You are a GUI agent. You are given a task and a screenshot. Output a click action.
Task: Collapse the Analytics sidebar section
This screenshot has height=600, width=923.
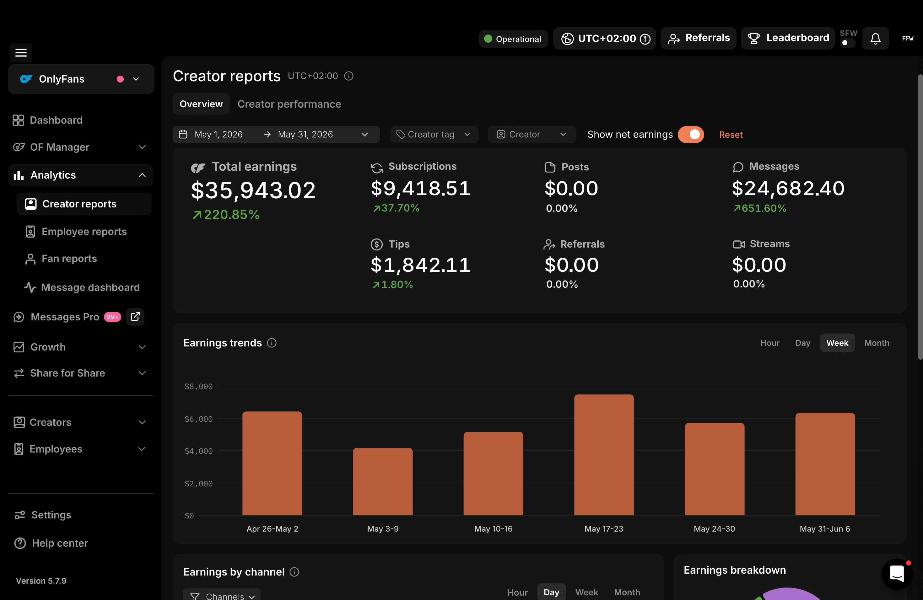point(81,175)
